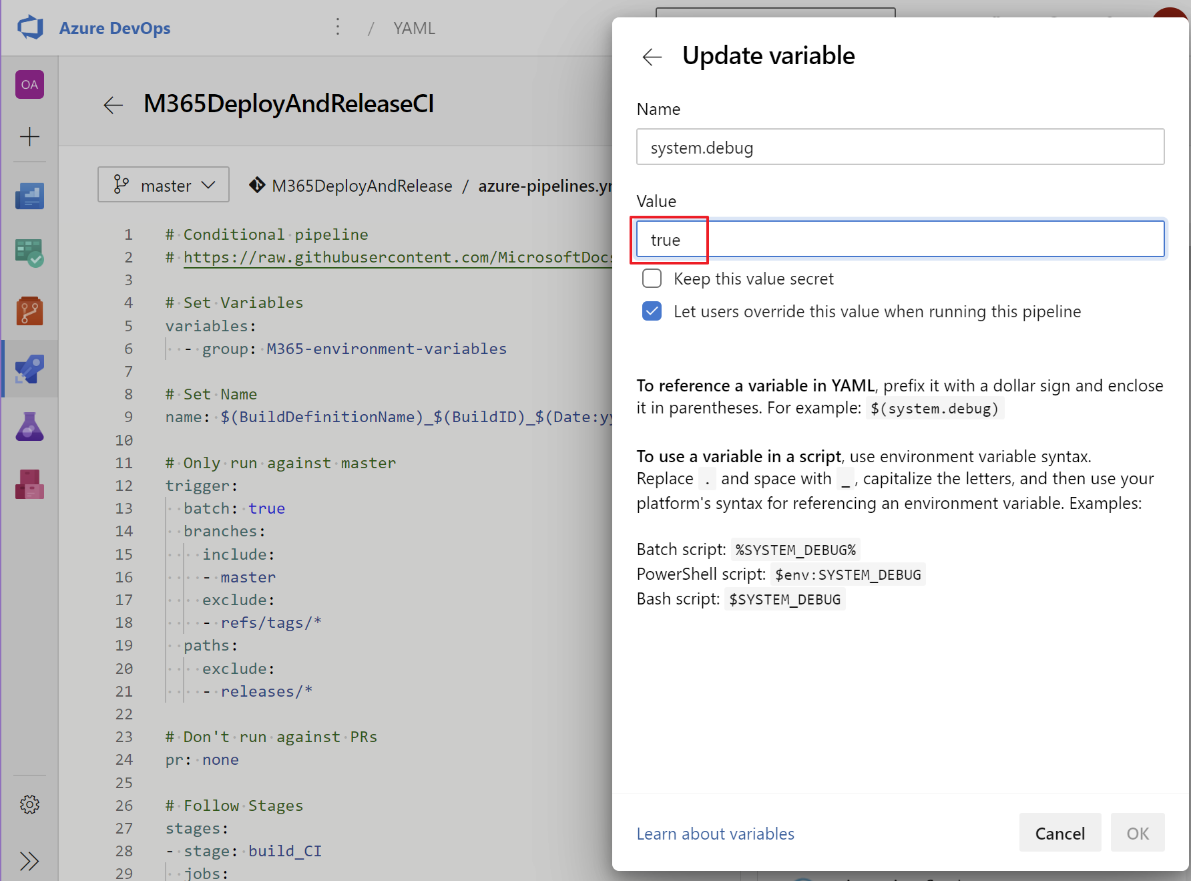Screen dimensions: 1191x881
Task: Open project settings gear icon
Action: (x=30, y=804)
